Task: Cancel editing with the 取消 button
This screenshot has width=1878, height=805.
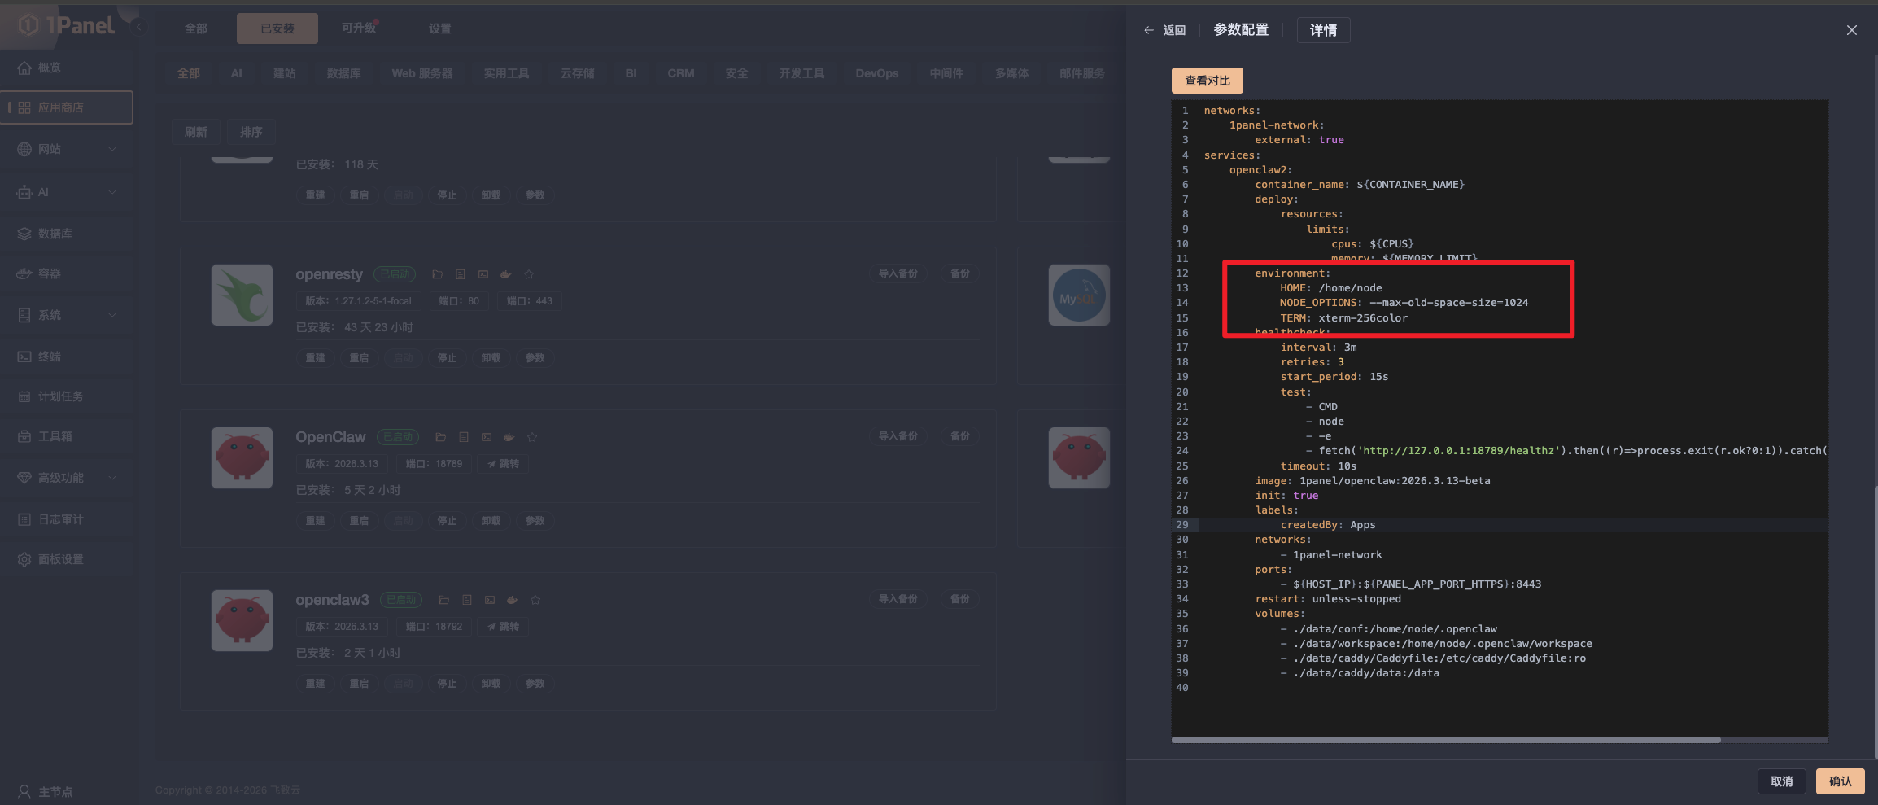Action: click(1781, 781)
